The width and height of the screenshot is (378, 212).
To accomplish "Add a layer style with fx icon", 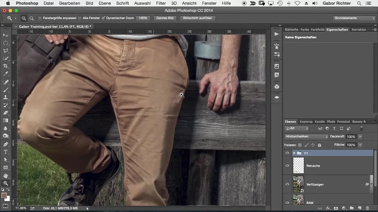I will (x=328, y=208).
